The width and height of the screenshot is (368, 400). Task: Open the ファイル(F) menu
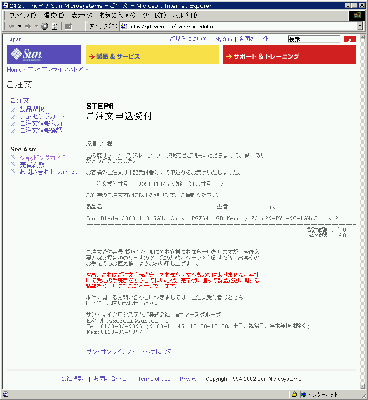pos(23,15)
